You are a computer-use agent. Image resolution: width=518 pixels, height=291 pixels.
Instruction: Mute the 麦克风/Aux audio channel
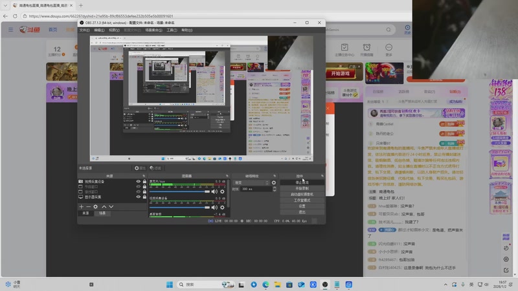click(x=214, y=191)
